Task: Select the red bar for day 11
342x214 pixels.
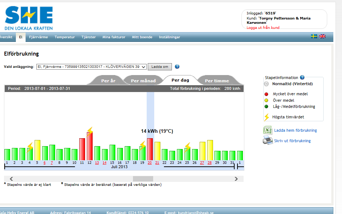Action: pos(82,149)
